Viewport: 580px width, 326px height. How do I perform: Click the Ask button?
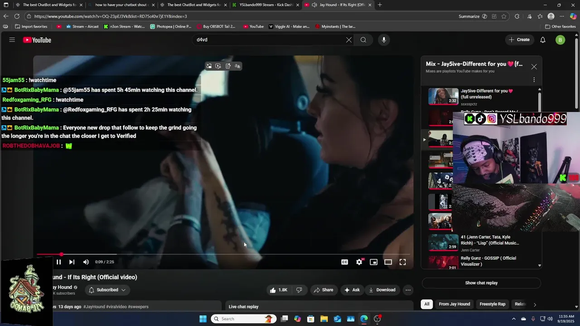352,290
